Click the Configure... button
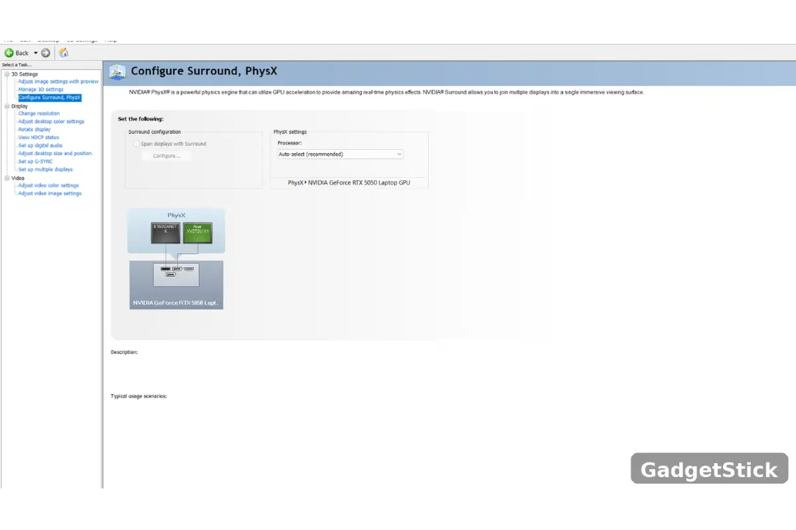Viewport: 796px width, 530px height. pyautogui.click(x=166, y=156)
